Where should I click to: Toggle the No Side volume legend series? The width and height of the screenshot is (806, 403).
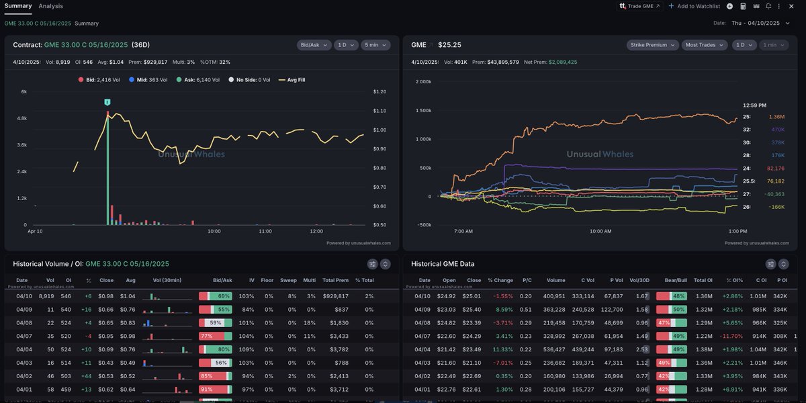(x=249, y=80)
